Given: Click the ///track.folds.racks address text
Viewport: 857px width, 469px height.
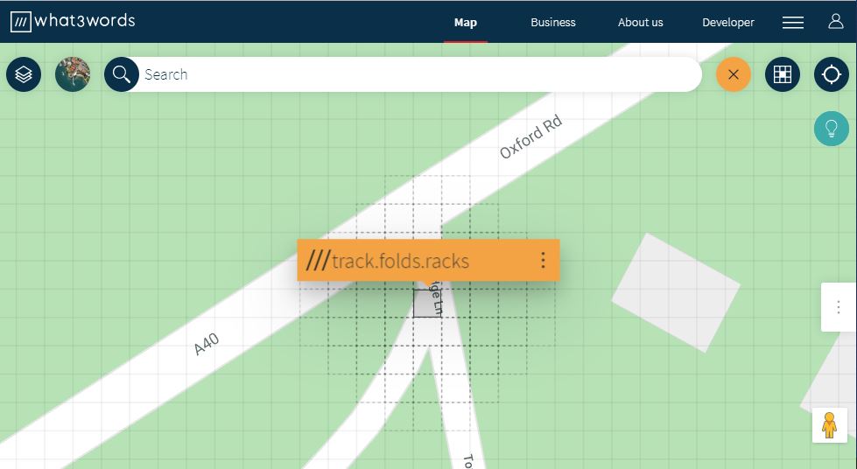Looking at the screenshot, I should click(388, 261).
